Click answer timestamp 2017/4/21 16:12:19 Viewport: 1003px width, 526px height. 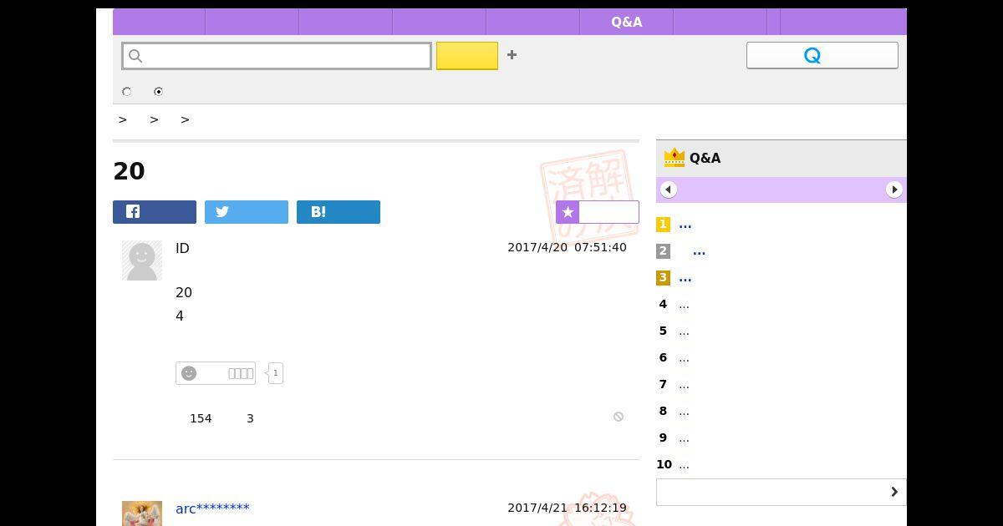pos(567,508)
